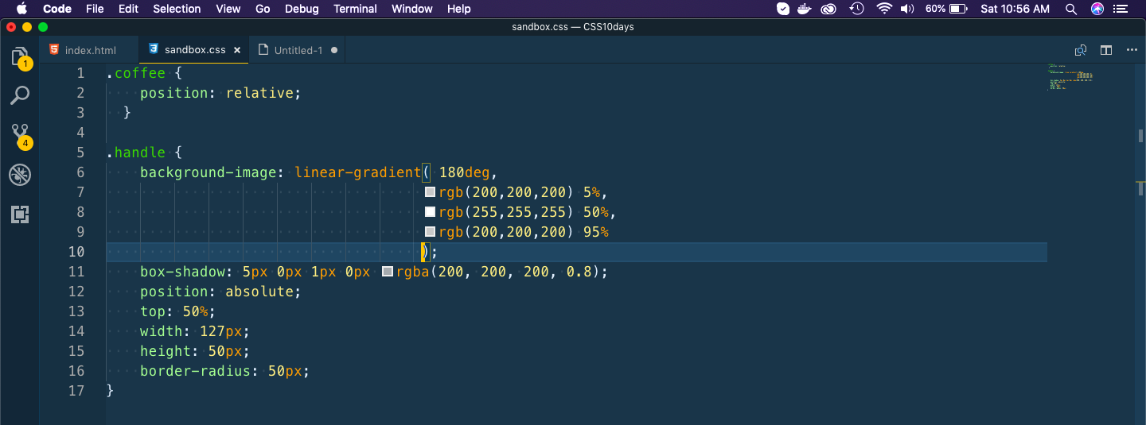Open the Explorer view in activity bar
This screenshot has width=1146, height=425.
coord(20,57)
